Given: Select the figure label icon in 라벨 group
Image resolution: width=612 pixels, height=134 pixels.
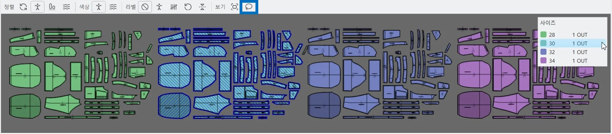Looking at the screenshot, I should point(159,7).
